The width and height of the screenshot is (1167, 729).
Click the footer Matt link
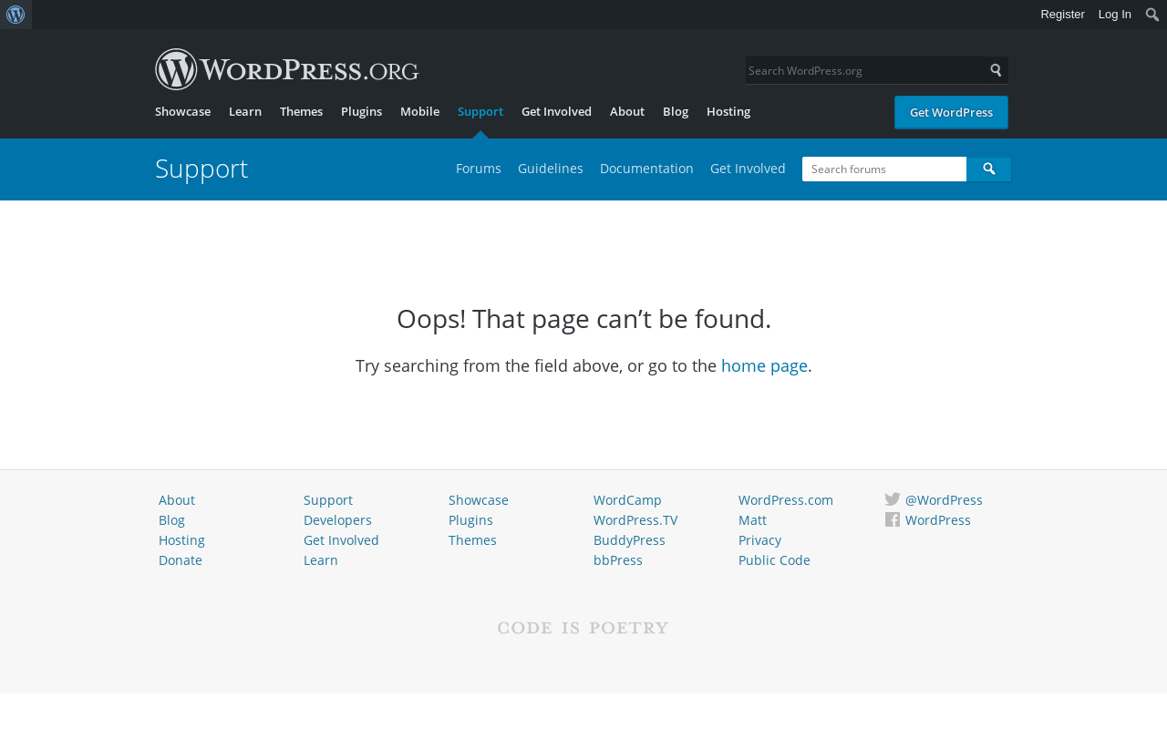click(752, 520)
